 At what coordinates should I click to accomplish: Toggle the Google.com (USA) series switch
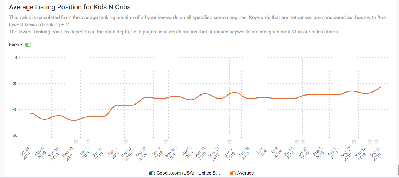click(152, 173)
